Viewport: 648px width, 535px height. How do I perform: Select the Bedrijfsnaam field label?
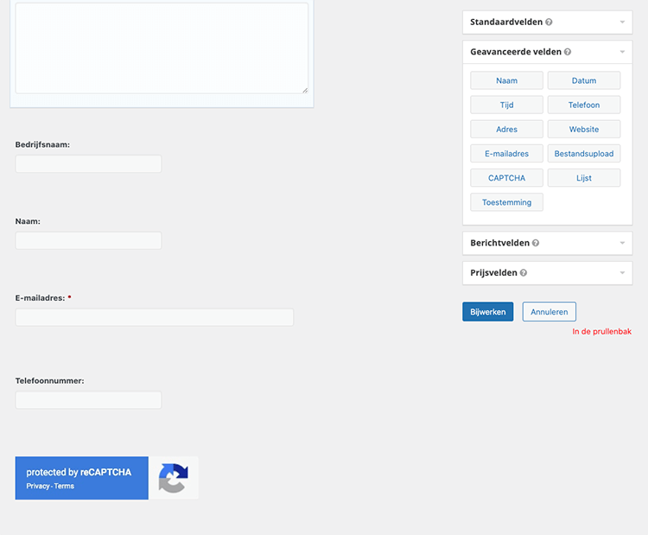42,144
